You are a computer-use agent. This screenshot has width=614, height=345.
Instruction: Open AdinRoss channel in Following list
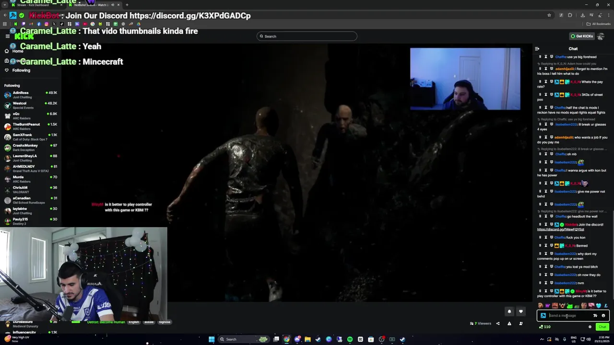point(31,94)
